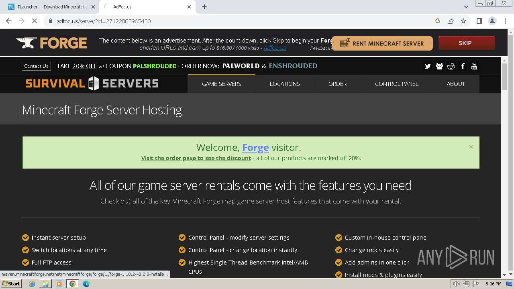The height and width of the screenshot is (289, 514).
Task: Go forward in browser history
Action: point(22,21)
